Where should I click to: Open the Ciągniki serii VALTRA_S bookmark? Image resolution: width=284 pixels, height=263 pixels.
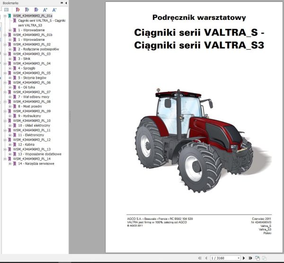coord(42,23)
